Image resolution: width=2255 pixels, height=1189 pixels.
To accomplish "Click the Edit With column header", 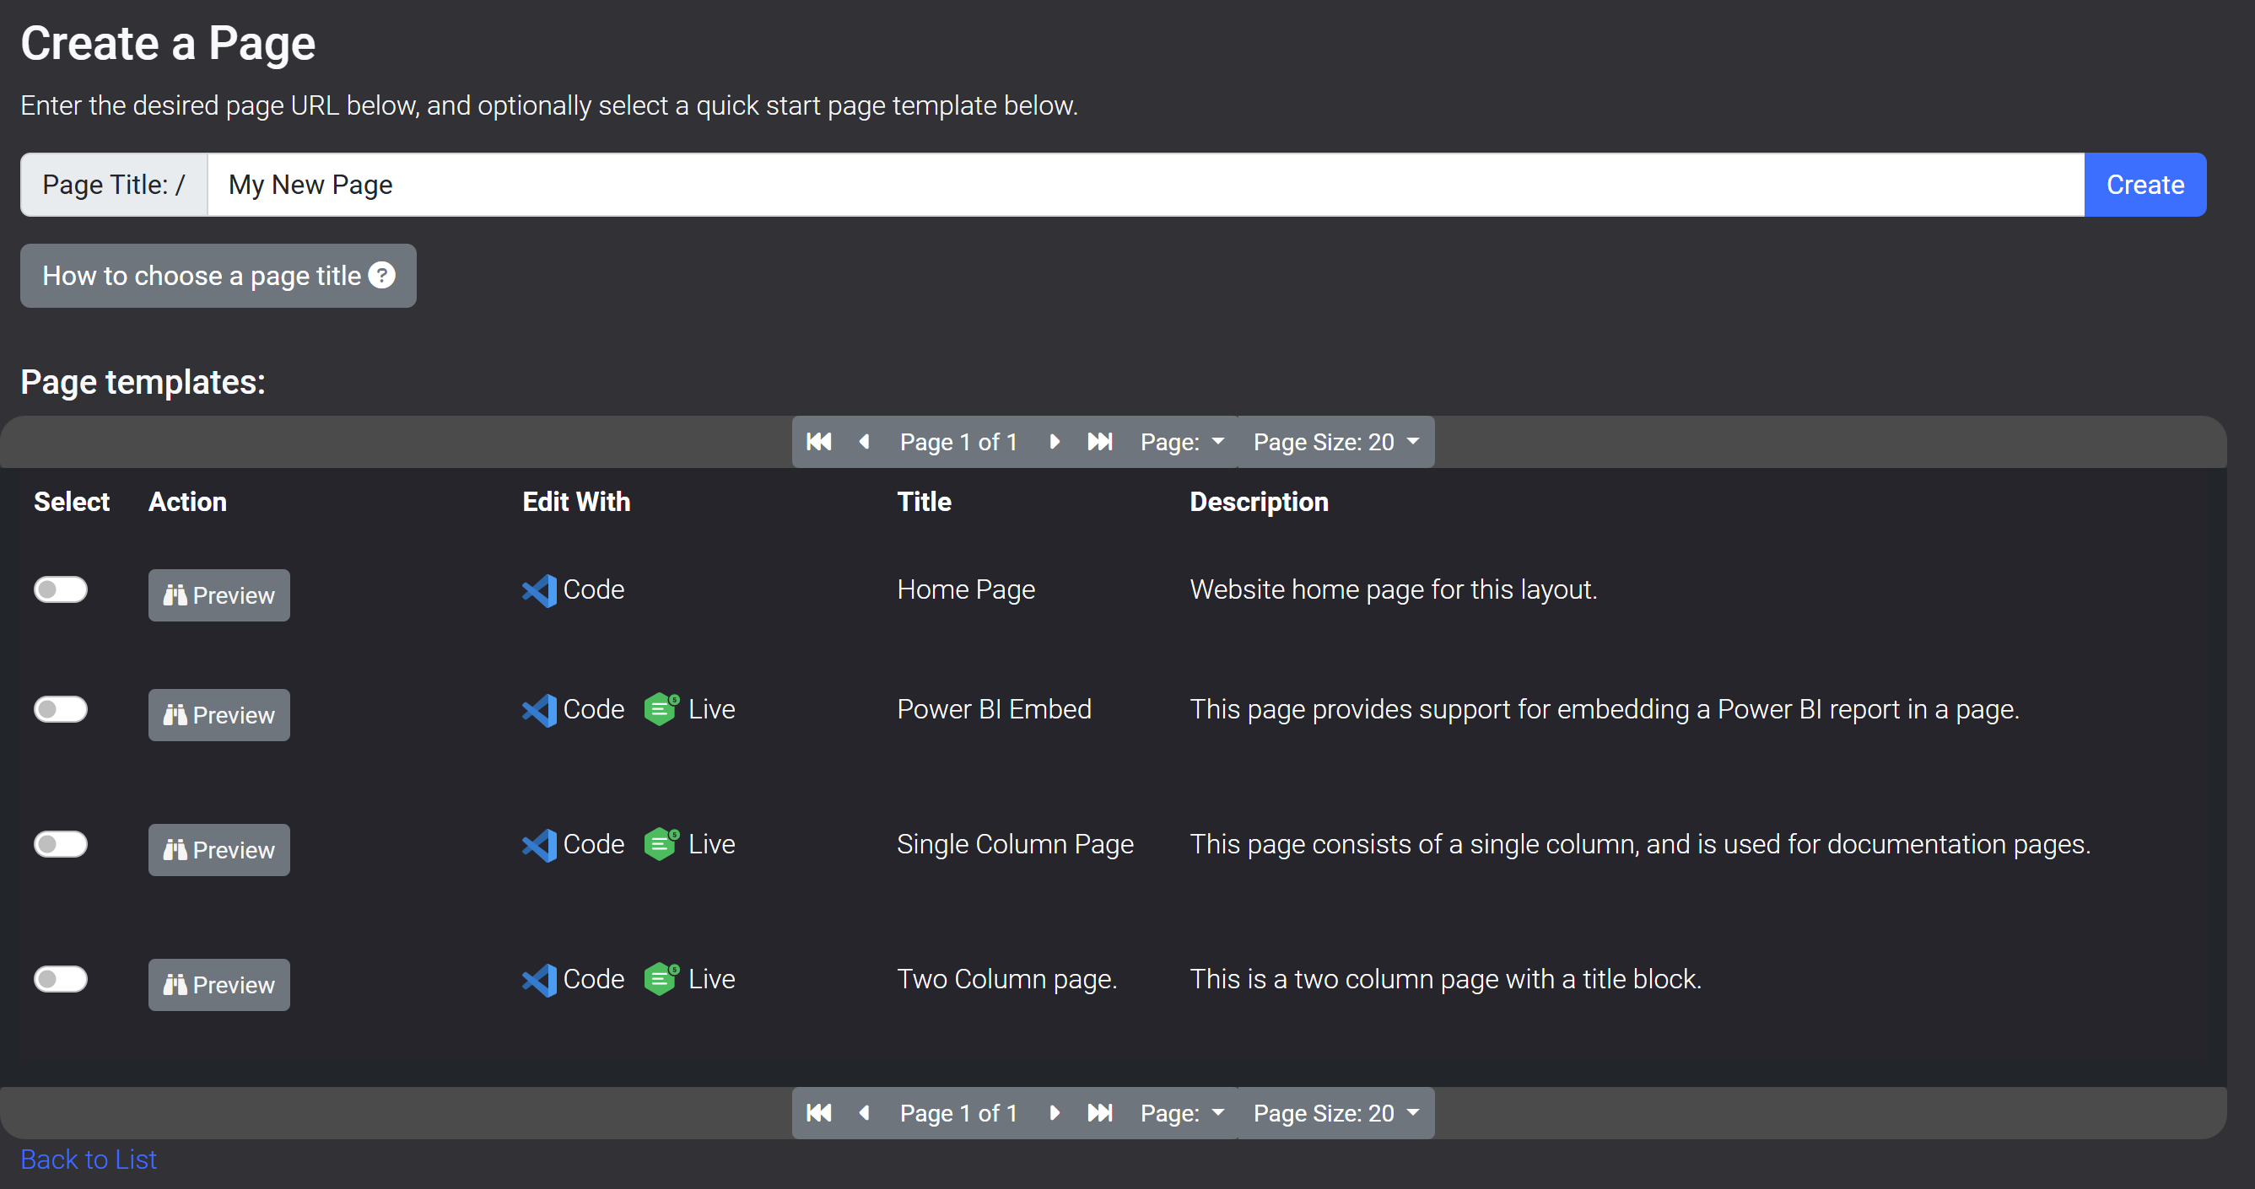I will point(576,502).
